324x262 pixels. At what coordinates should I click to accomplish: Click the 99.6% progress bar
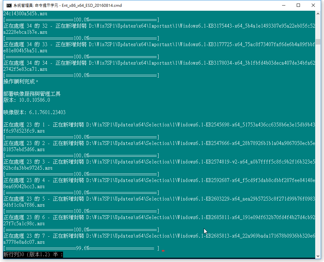click(81, 248)
